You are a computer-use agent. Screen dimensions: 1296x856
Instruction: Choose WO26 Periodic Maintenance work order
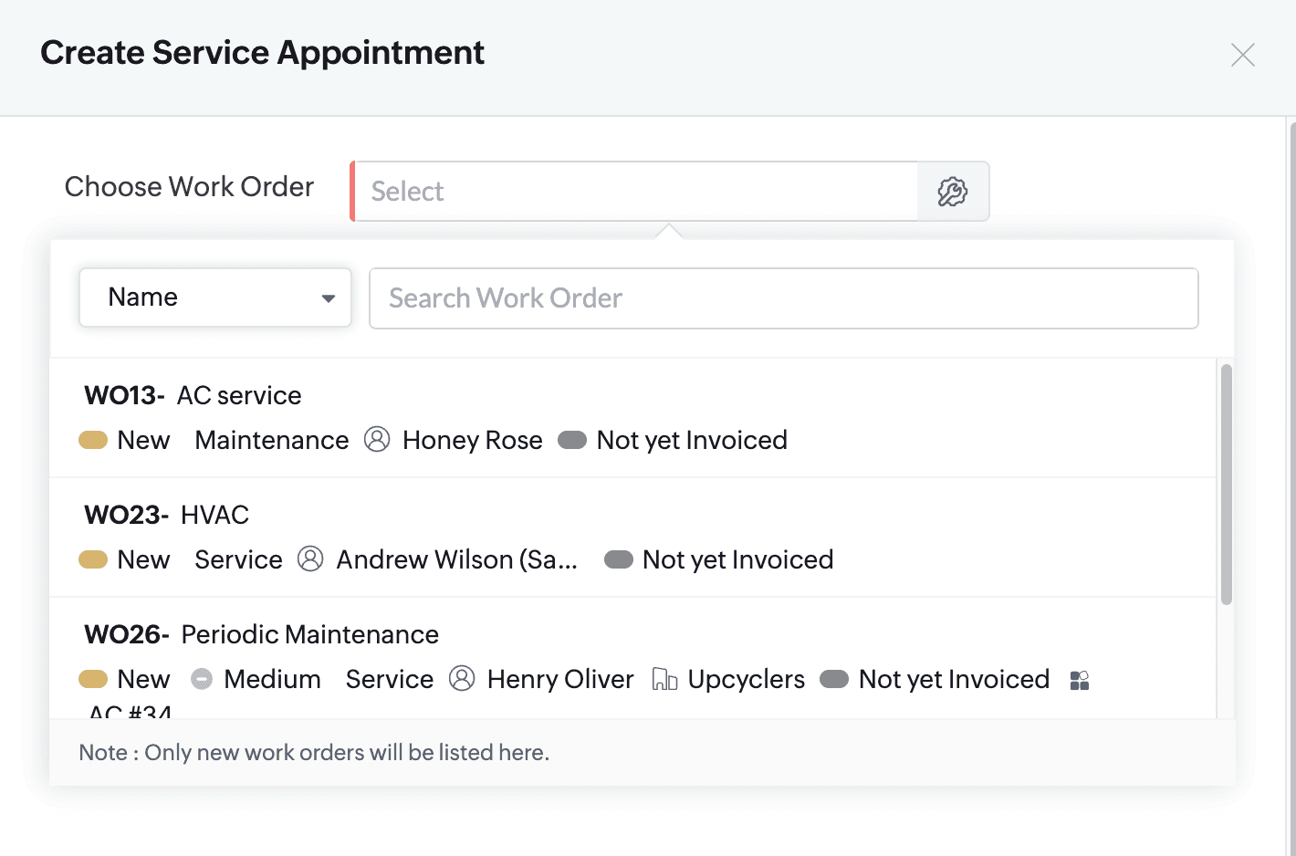point(309,634)
